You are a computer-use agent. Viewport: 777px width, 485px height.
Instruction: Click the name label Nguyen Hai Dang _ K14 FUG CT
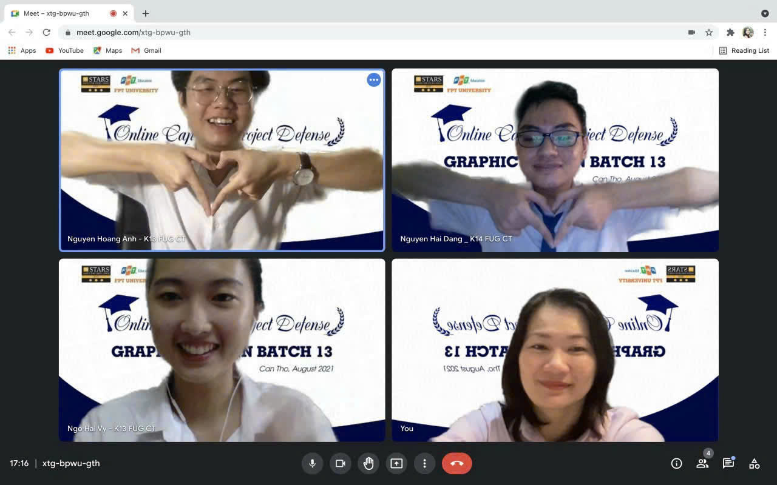tap(456, 239)
